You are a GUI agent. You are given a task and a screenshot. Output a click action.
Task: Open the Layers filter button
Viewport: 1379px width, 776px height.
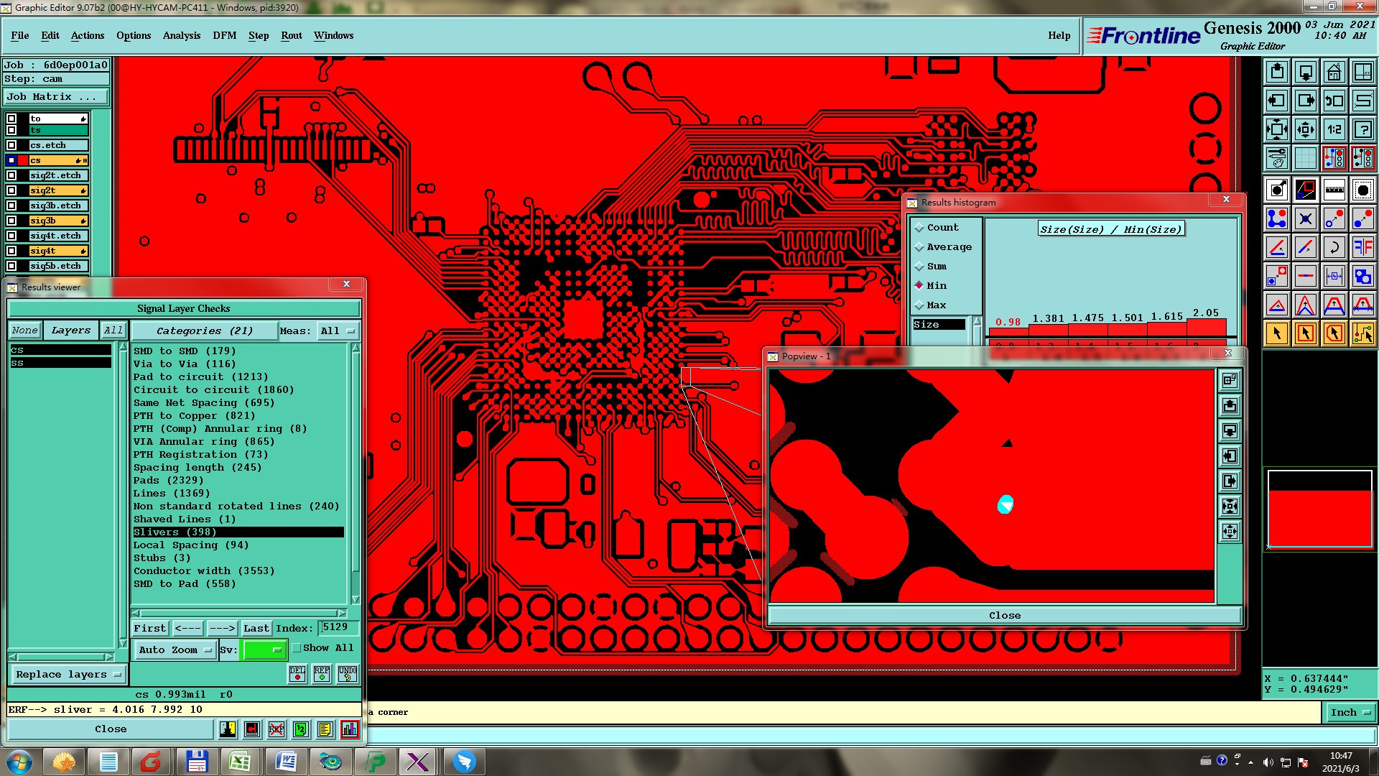(71, 331)
